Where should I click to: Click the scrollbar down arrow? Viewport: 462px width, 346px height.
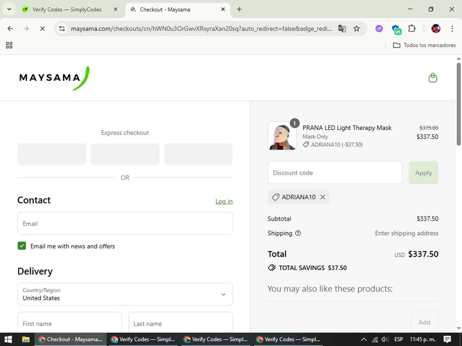[459, 328]
